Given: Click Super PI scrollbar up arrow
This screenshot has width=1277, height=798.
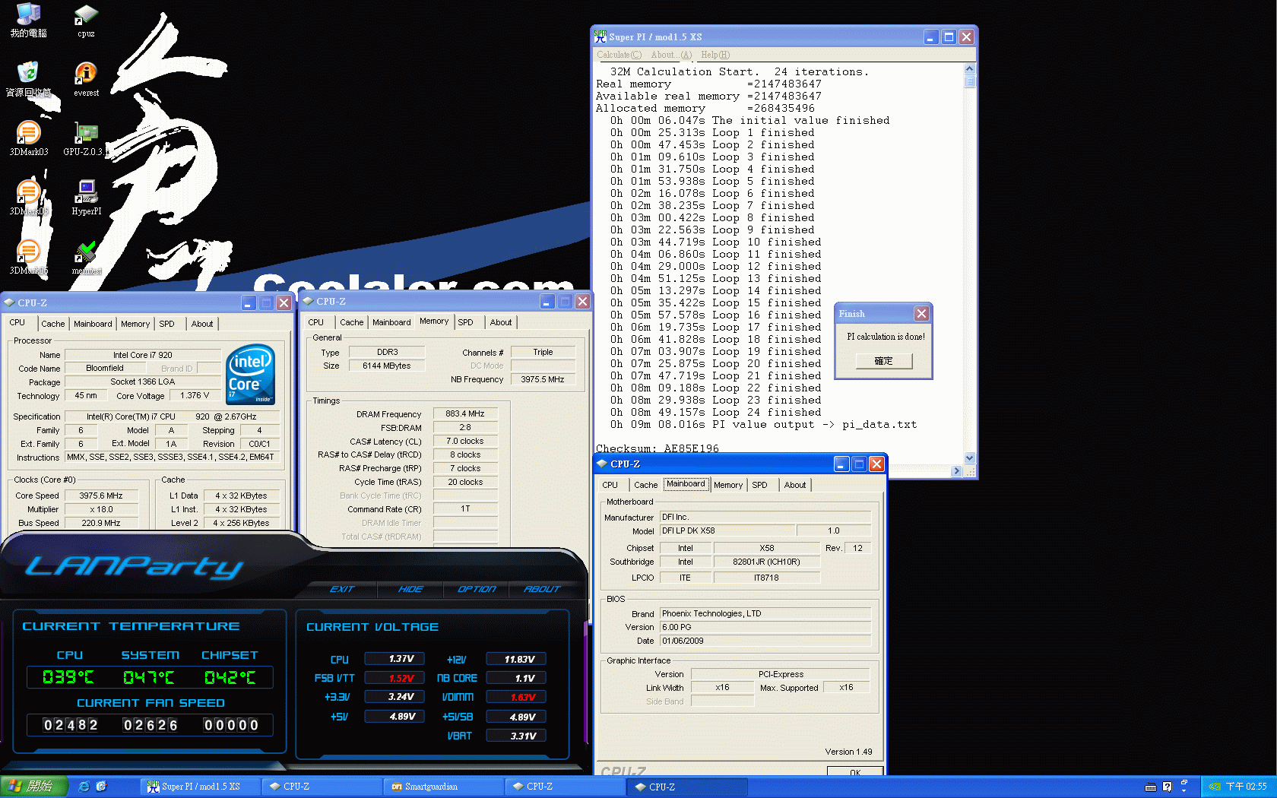Looking at the screenshot, I should tap(969, 69).
